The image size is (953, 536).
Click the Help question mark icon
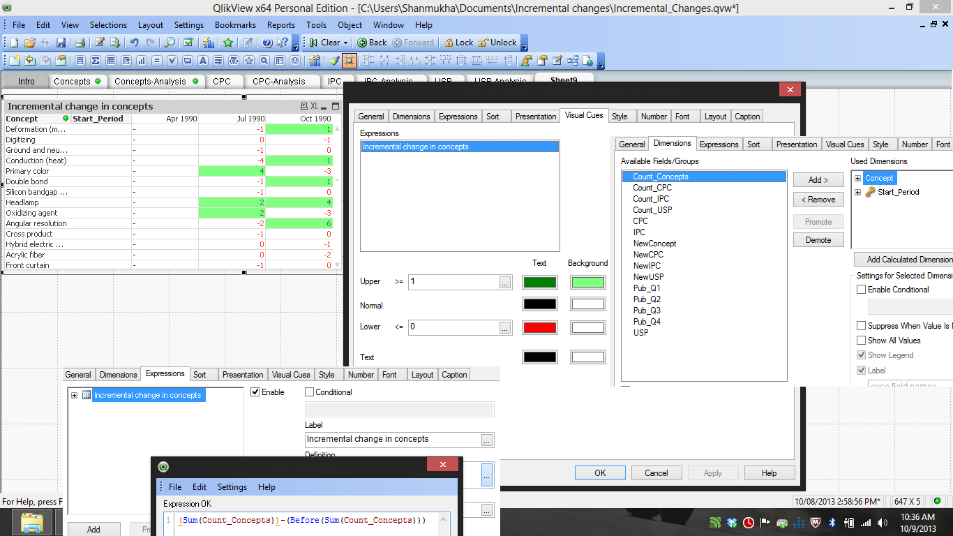267,43
